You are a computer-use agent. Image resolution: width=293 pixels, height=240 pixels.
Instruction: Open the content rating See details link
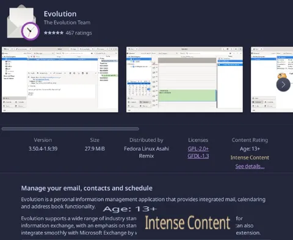(x=250, y=166)
